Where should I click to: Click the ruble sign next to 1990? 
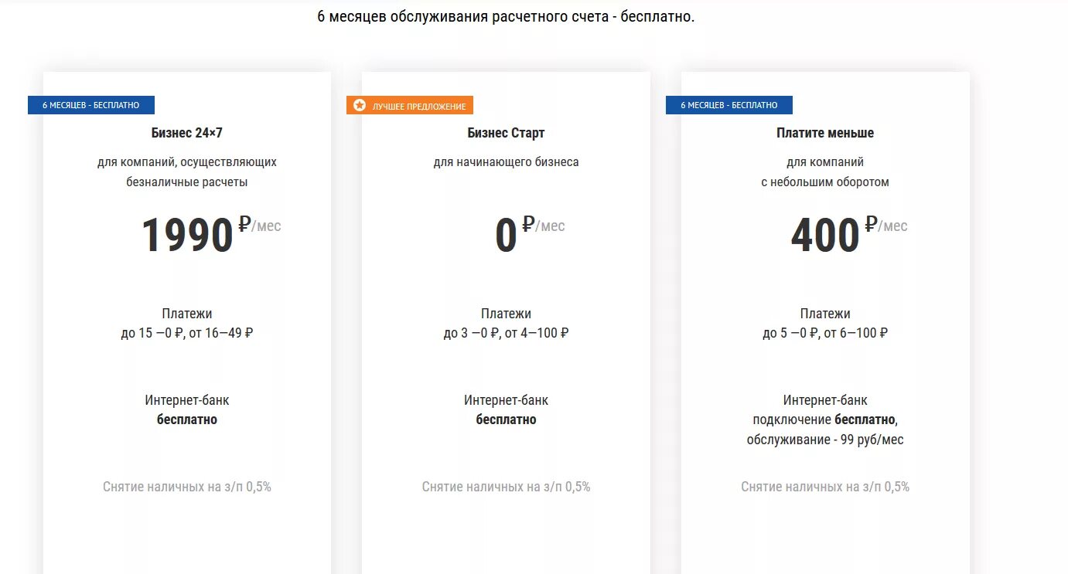245,224
